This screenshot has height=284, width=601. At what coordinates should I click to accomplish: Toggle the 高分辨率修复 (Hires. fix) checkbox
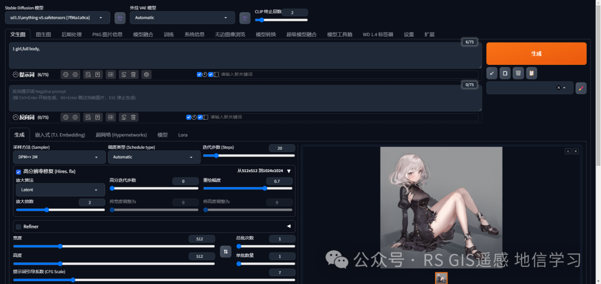pos(18,171)
